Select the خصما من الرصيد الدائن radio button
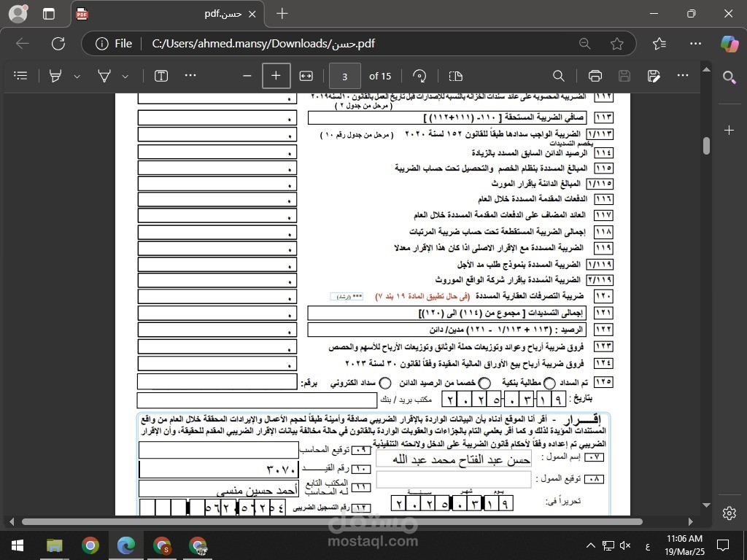The image size is (747, 560). (484, 383)
